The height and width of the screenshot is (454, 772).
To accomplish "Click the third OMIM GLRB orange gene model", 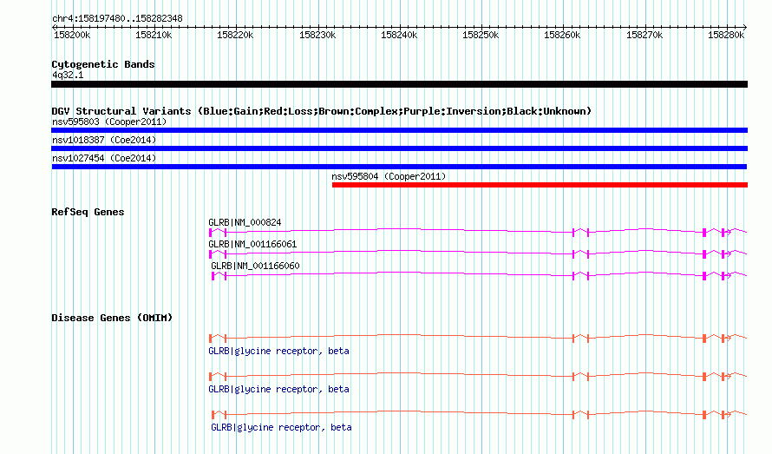I will [x=479, y=414].
